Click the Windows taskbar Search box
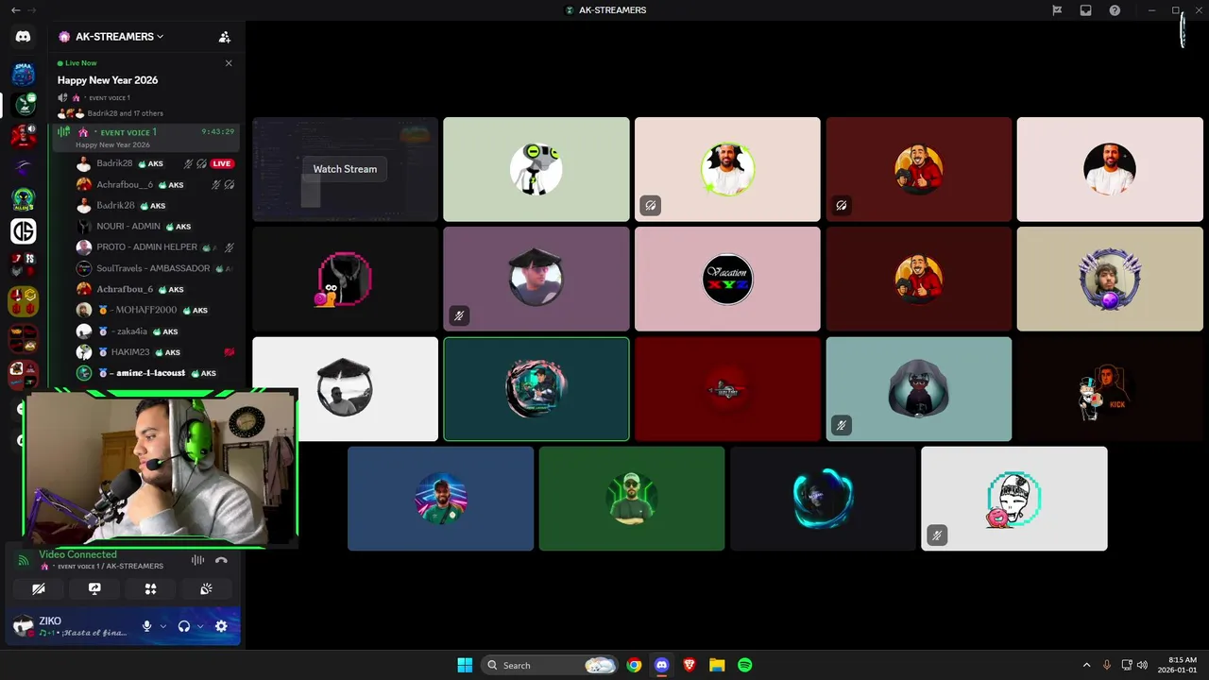The image size is (1209, 680). pos(549,665)
